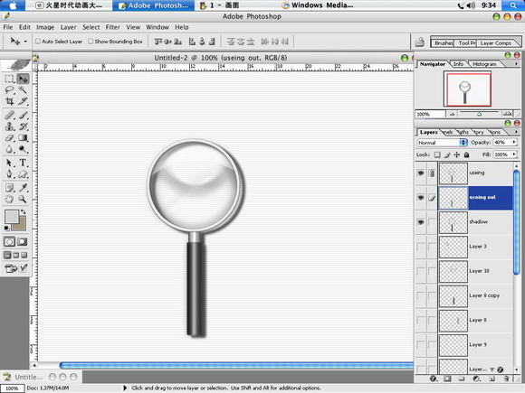Select the Path Selection tool

(9, 163)
